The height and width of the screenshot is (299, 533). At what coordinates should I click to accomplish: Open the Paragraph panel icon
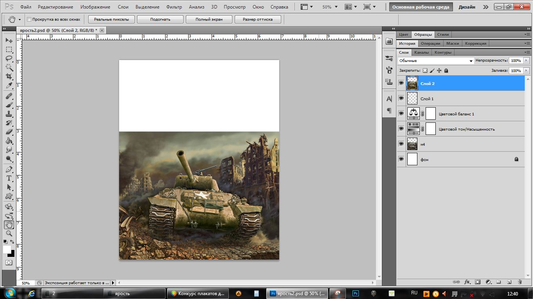click(389, 111)
